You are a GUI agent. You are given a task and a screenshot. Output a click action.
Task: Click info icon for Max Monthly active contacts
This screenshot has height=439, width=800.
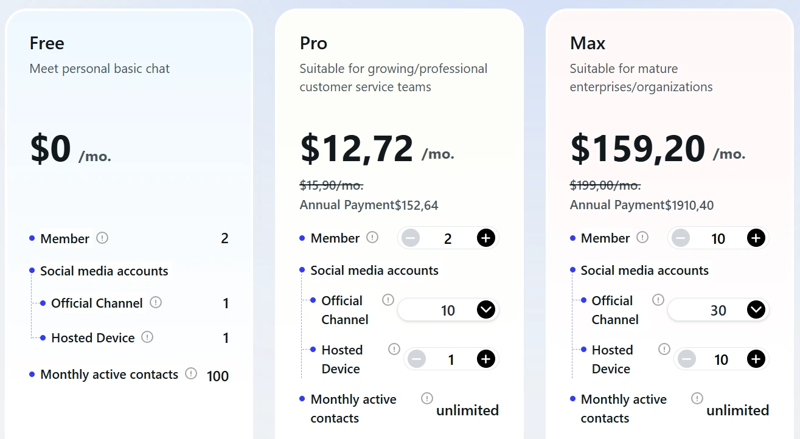[697, 398]
